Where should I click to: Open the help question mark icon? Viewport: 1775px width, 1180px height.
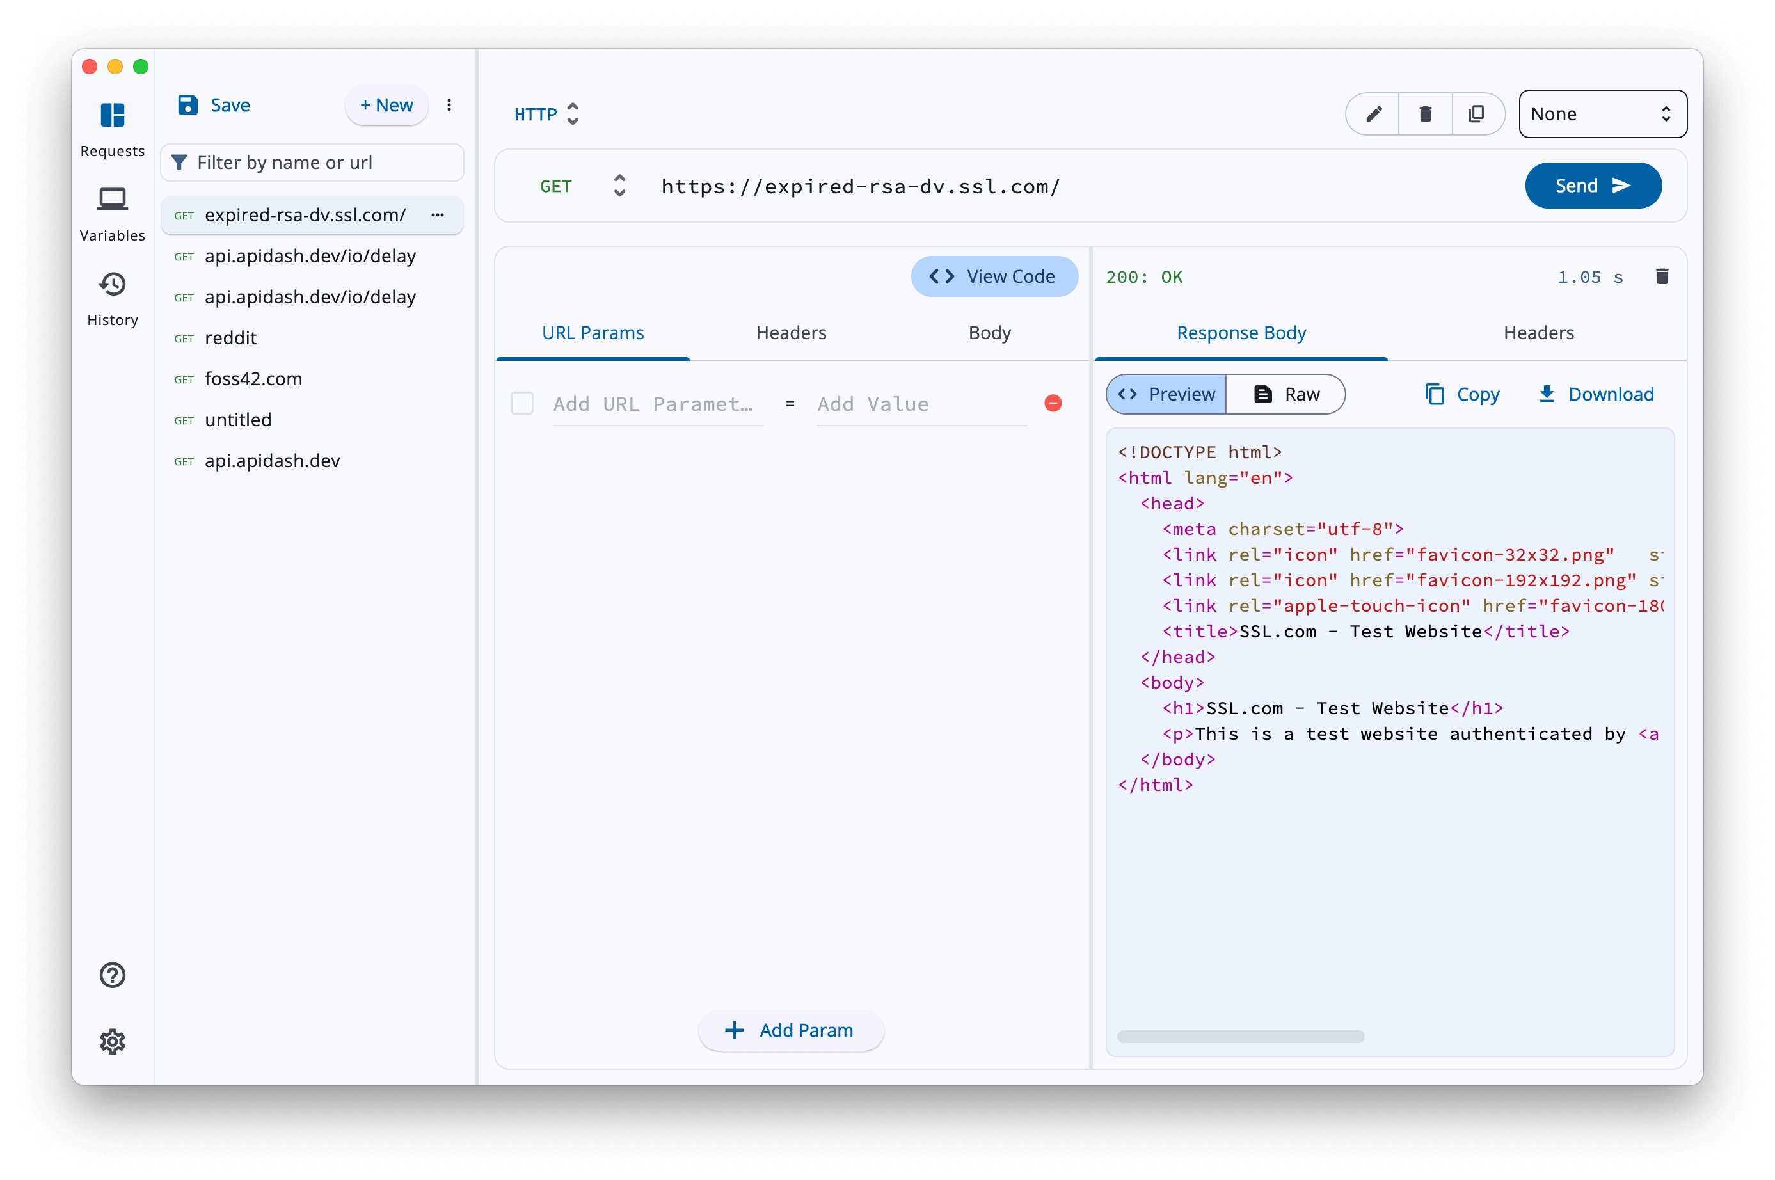pyautogui.click(x=112, y=975)
